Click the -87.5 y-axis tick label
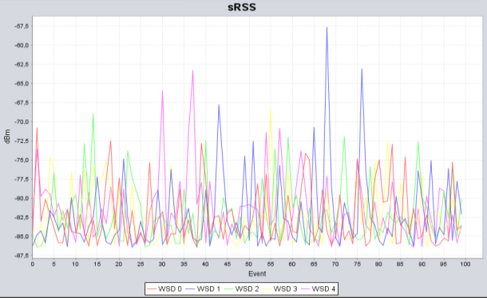This screenshot has height=298, width=487. (x=22, y=256)
